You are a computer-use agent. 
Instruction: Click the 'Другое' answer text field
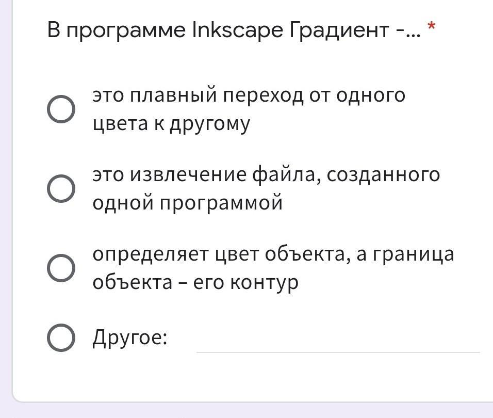(x=338, y=341)
